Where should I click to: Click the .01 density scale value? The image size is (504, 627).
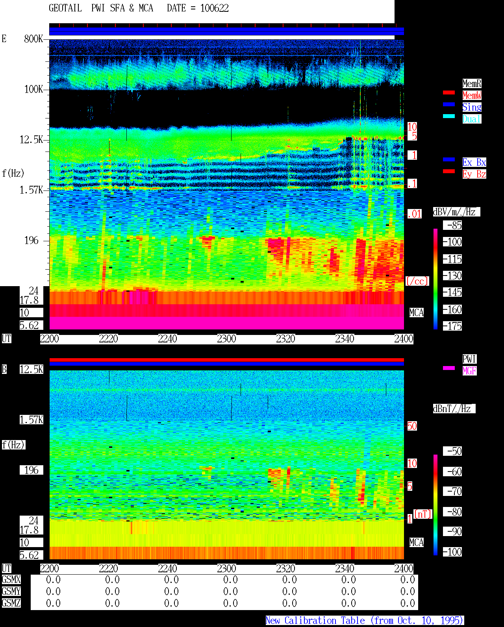click(415, 214)
